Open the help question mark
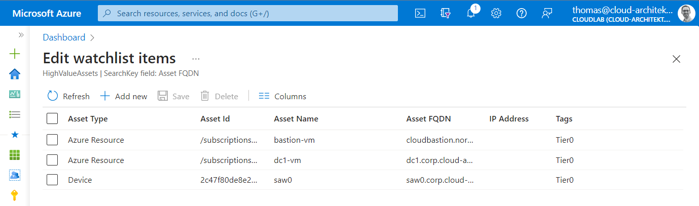The width and height of the screenshot is (699, 206). pos(522,14)
